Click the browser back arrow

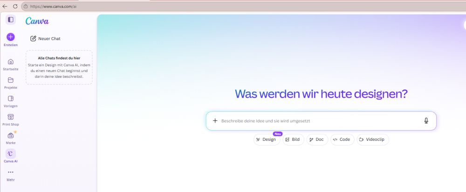click(x=5, y=6)
